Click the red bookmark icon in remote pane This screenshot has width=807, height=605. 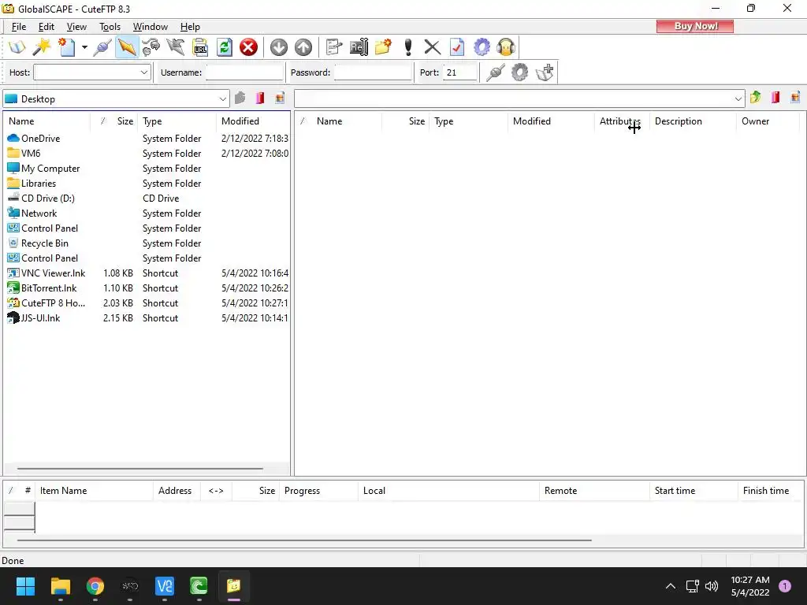click(x=775, y=97)
